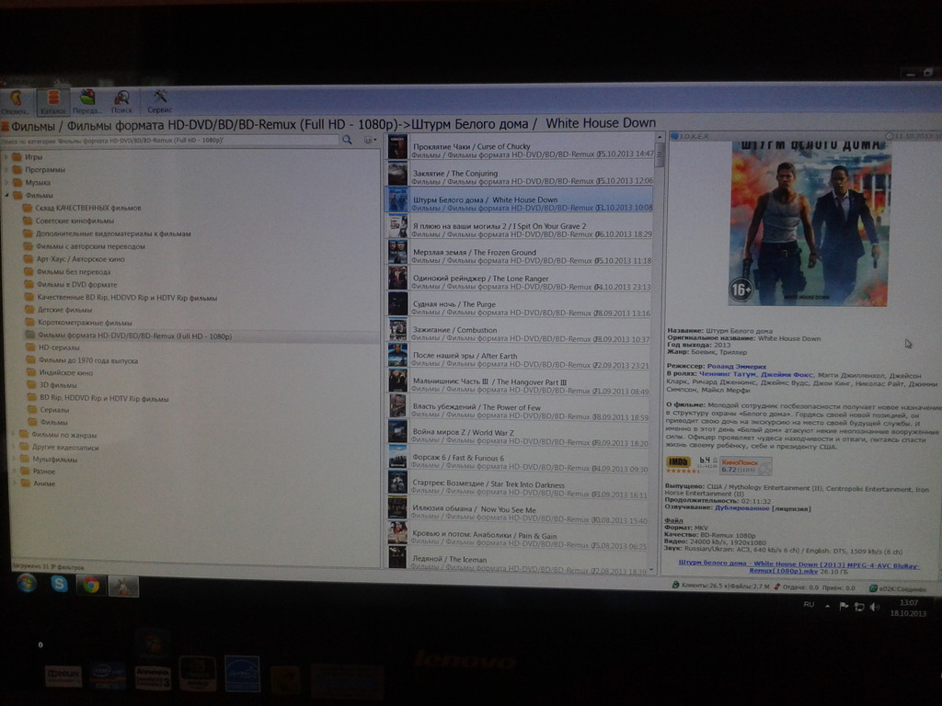Click the Поиск toolbar icon
This screenshot has width=942, height=706.
[x=121, y=101]
